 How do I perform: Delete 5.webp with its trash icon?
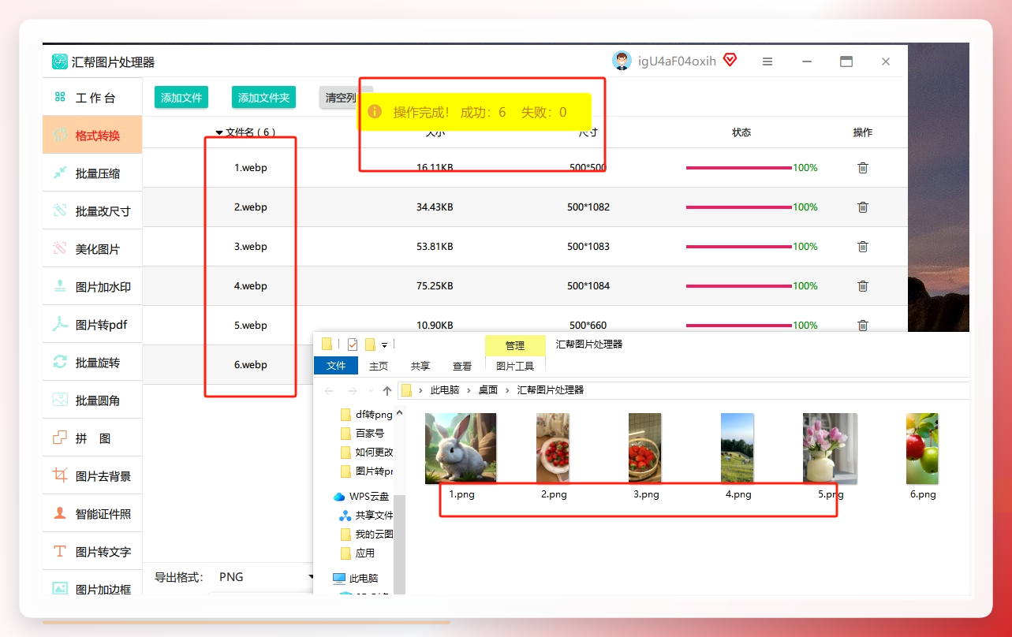click(863, 325)
